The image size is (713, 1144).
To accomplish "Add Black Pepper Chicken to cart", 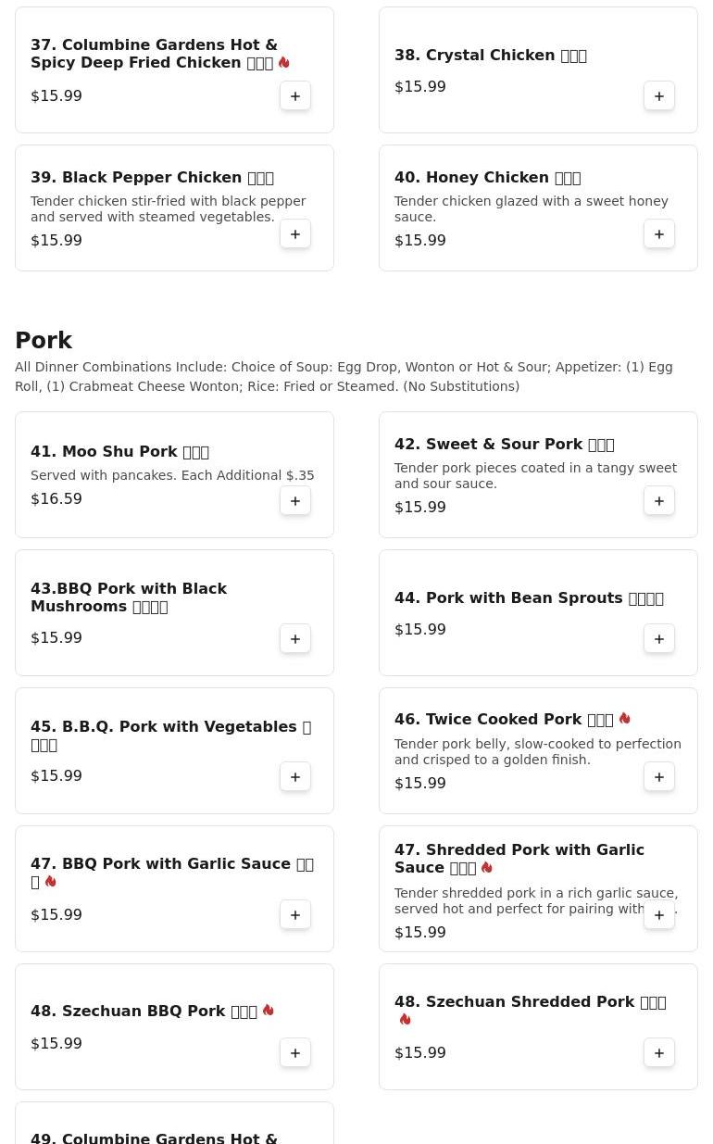I will coord(295,234).
